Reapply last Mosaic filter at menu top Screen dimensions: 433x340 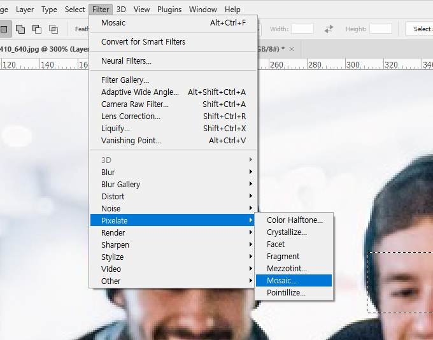pyautogui.click(x=173, y=23)
